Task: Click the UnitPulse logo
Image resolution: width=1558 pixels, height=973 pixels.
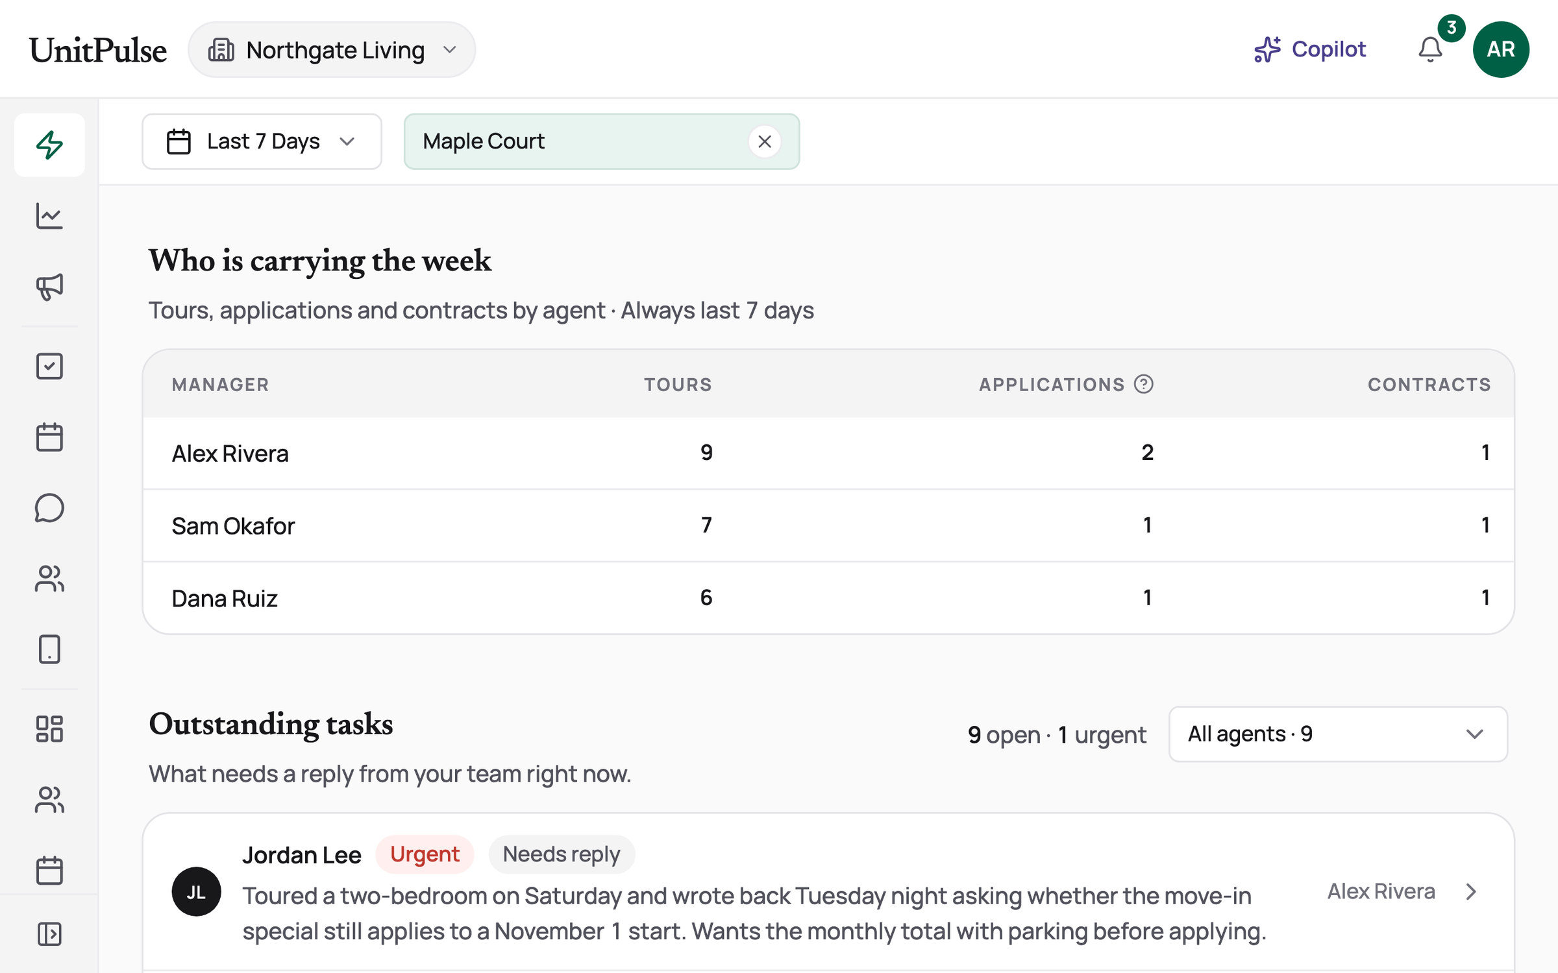Action: click(98, 50)
